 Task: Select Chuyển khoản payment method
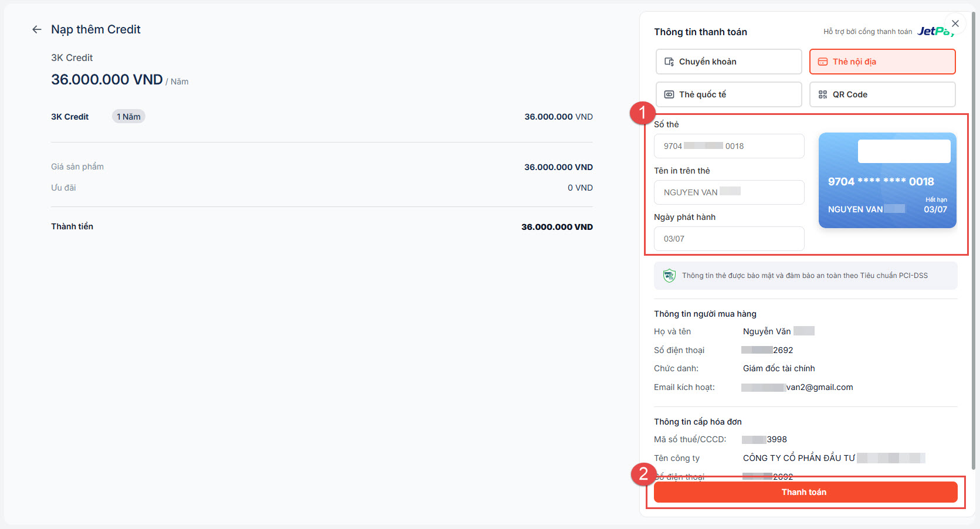click(728, 62)
